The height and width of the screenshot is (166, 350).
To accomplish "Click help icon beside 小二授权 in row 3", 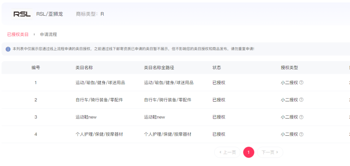I will coord(301,117).
